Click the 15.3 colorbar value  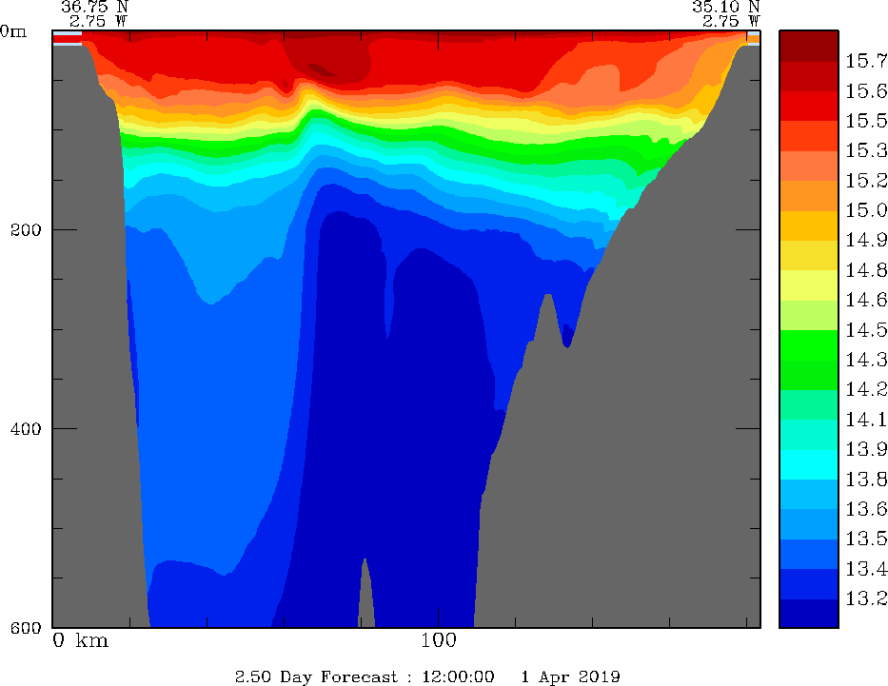pos(866,150)
